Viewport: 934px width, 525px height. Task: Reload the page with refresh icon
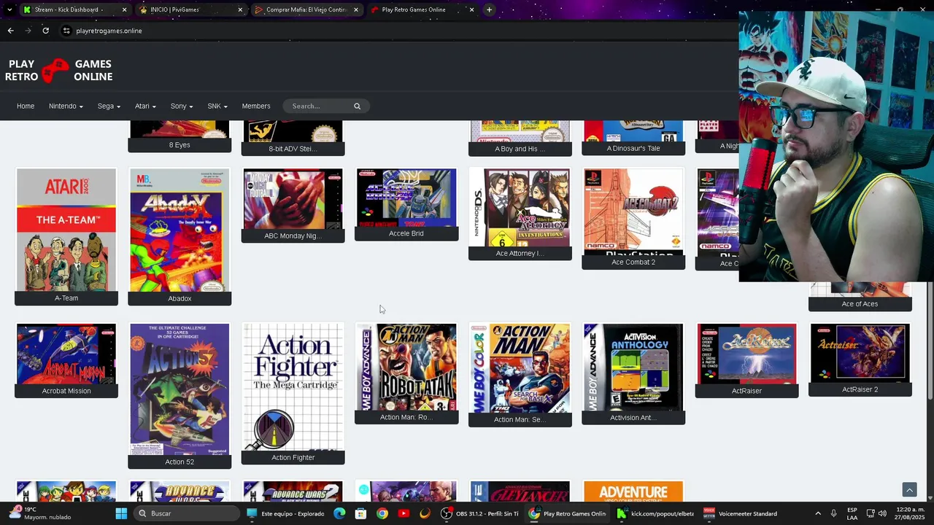coord(45,31)
